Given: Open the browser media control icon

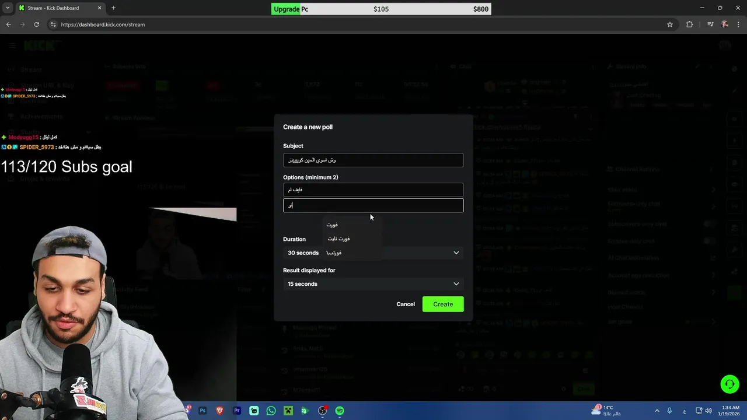Looking at the screenshot, I should (x=710, y=24).
